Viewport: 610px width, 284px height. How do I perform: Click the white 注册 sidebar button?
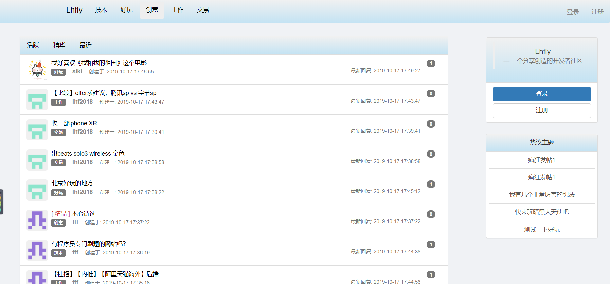(x=542, y=110)
